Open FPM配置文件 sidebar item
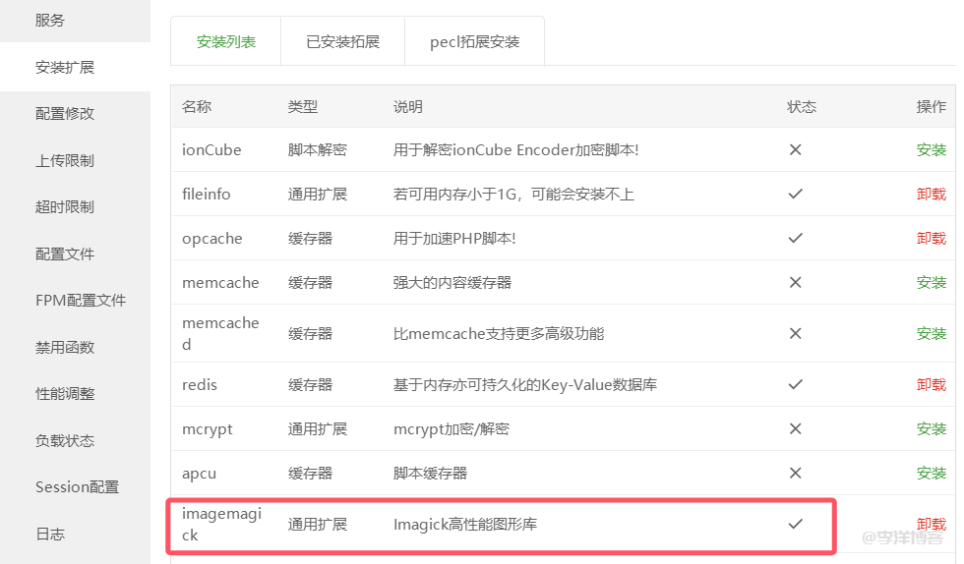964x564 pixels. [81, 301]
